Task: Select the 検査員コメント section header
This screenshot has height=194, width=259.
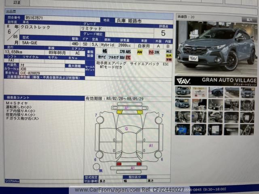Action: [18, 98]
